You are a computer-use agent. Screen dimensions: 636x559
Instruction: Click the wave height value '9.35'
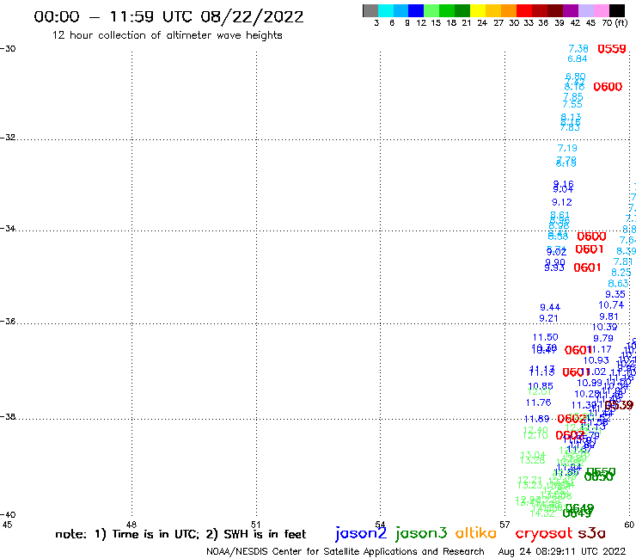pyautogui.click(x=615, y=294)
